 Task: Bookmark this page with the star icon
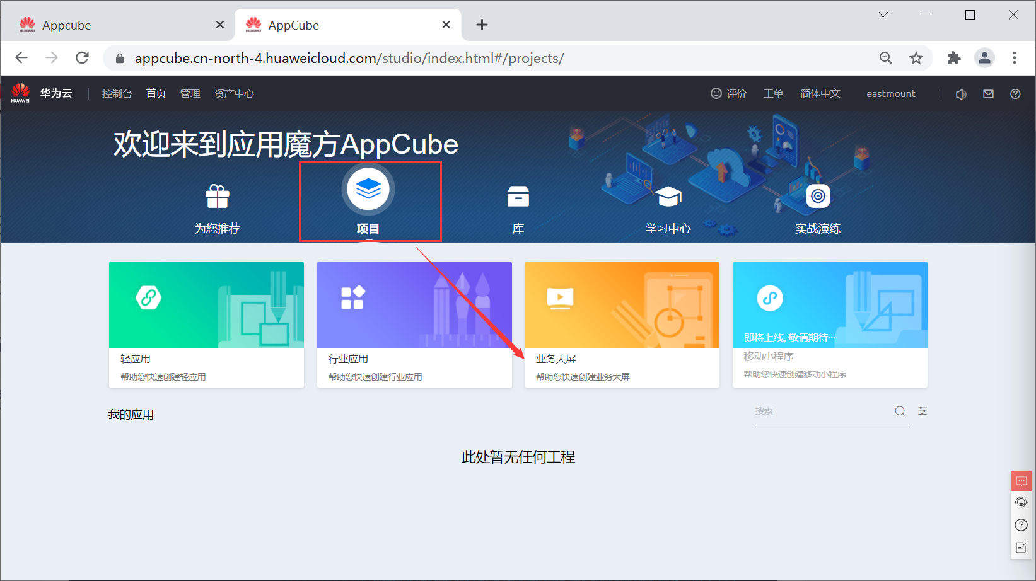click(x=916, y=58)
